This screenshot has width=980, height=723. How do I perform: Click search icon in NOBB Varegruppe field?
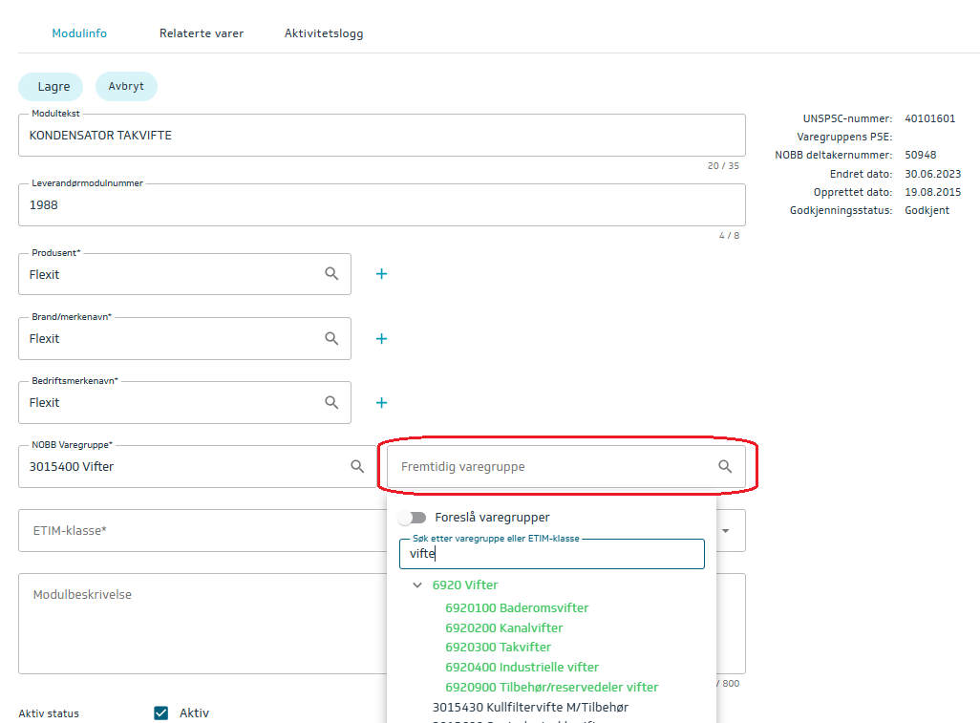click(x=357, y=466)
